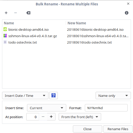
Task: Select the bionic-desktop-amd64.iso disc icon
Action: coord(5,29)
